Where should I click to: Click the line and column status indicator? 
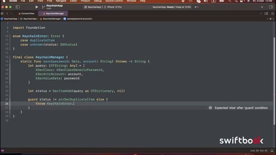coord(259,151)
